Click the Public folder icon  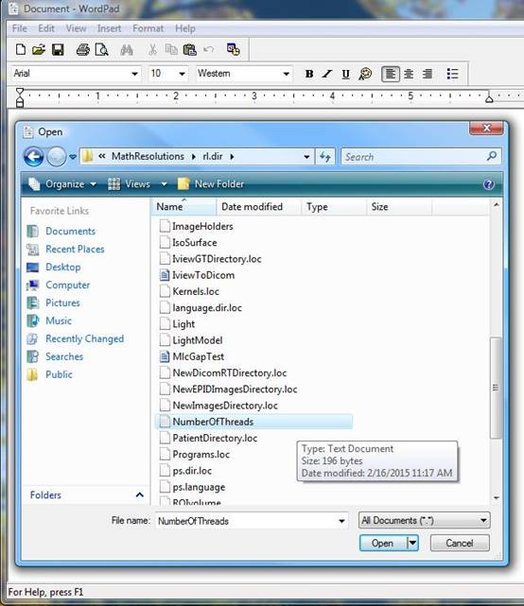[33, 374]
